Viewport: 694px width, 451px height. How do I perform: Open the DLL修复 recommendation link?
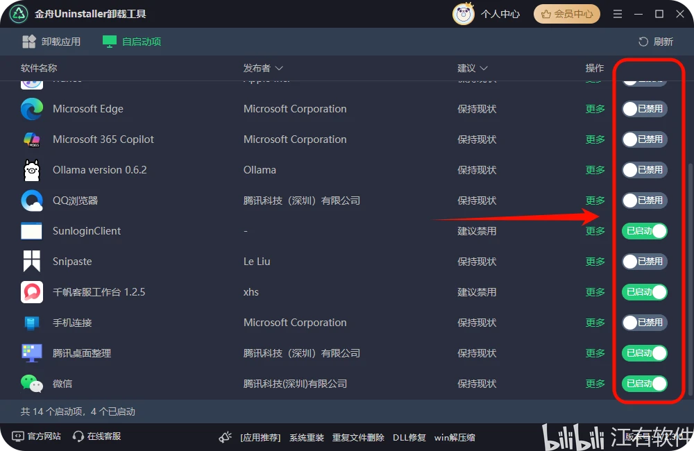[x=409, y=438]
